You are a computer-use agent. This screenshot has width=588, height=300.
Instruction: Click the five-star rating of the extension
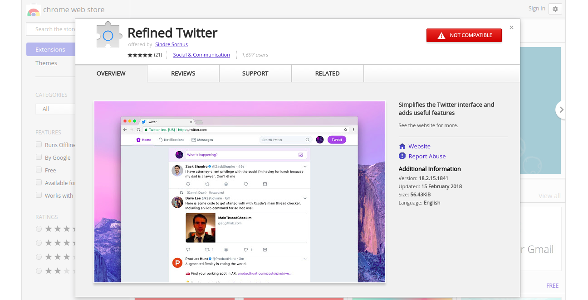pyautogui.click(x=140, y=55)
